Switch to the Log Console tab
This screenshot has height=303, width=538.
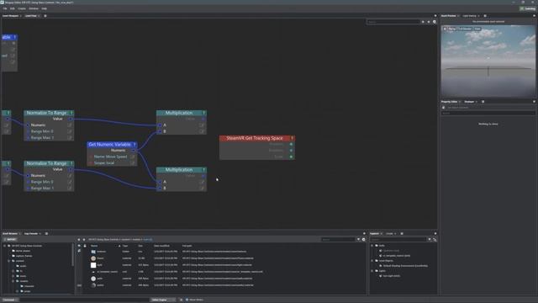(31, 234)
